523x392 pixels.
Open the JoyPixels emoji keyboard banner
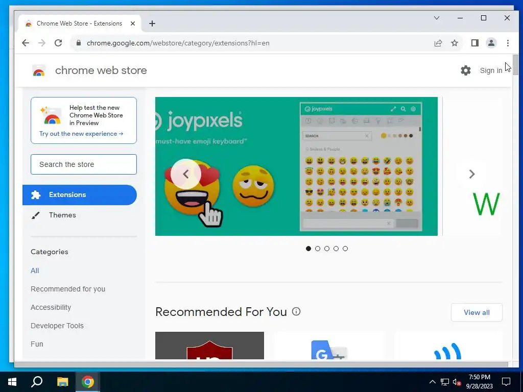point(296,166)
